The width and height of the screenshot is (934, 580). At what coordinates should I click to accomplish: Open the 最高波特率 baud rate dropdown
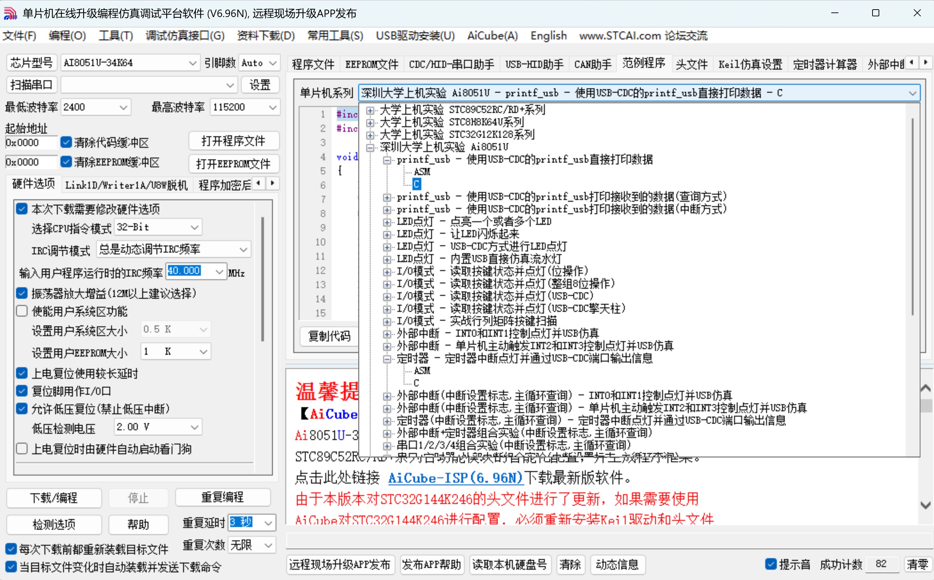273,107
